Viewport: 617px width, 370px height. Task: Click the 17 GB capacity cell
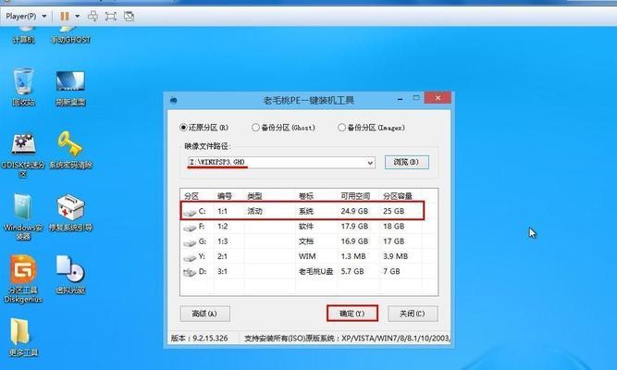(393, 241)
